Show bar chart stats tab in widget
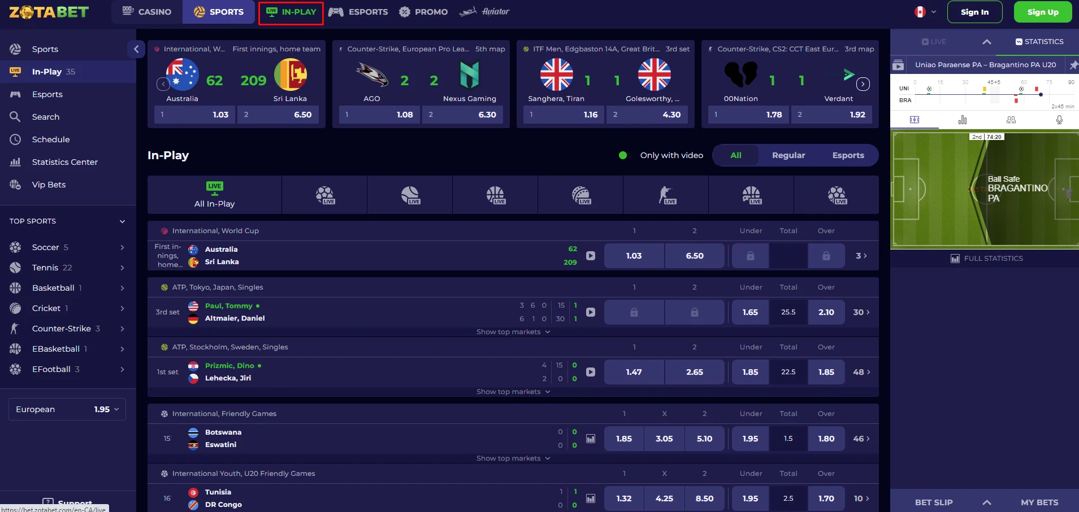 click(963, 120)
